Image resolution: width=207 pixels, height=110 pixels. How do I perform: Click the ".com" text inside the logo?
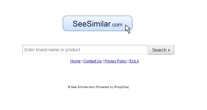(x=117, y=25)
